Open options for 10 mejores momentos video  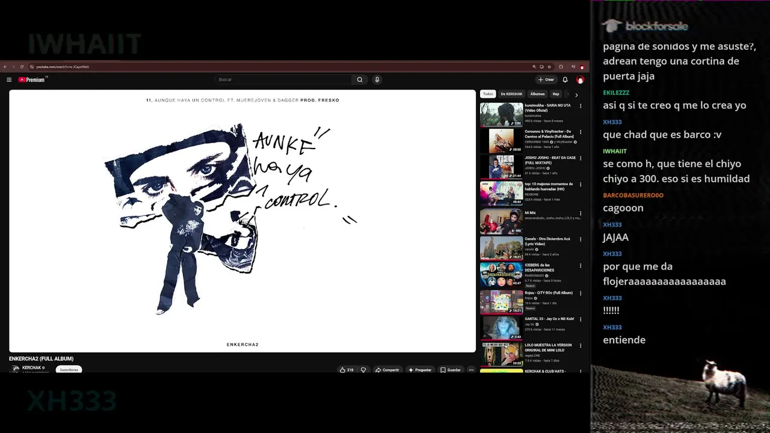point(581,185)
